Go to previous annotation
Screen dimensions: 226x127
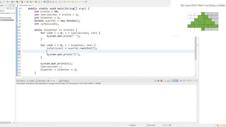click(64, 2)
